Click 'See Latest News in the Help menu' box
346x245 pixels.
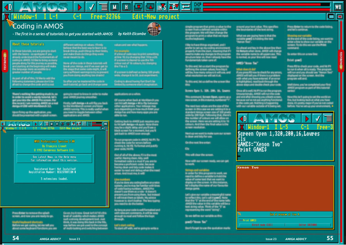click(x=54, y=159)
